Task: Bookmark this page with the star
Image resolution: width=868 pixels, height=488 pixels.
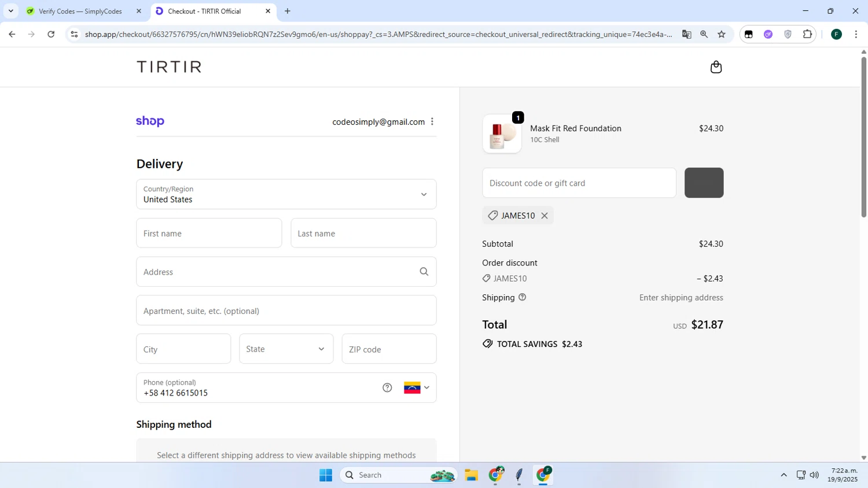Action: (x=722, y=34)
